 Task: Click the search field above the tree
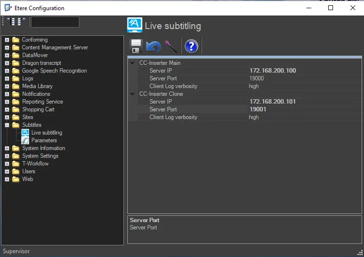(55, 22)
